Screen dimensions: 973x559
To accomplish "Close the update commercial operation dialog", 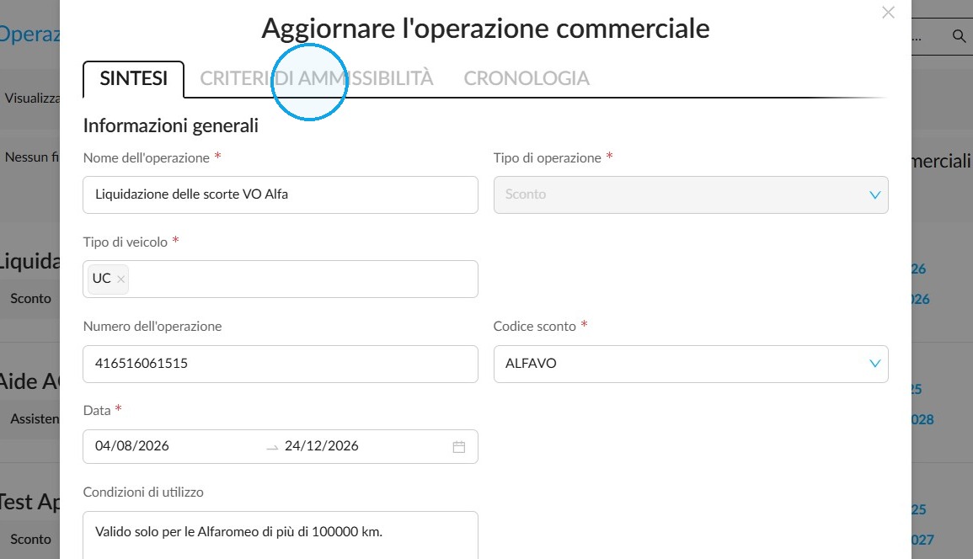I will pos(888,13).
